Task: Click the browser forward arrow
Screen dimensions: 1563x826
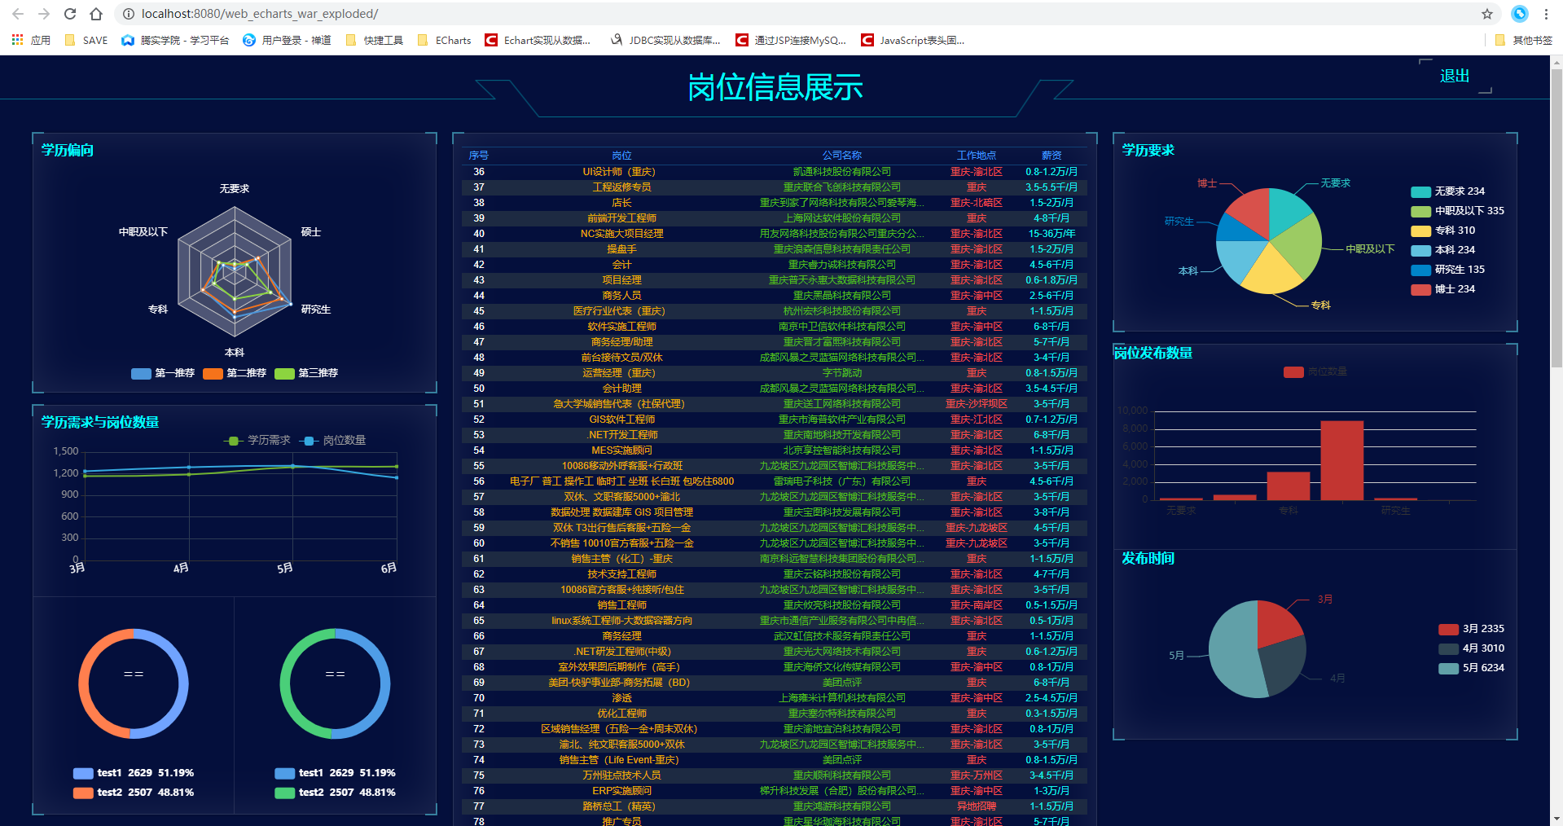Action: pyautogui.click(x=44, y=14)
